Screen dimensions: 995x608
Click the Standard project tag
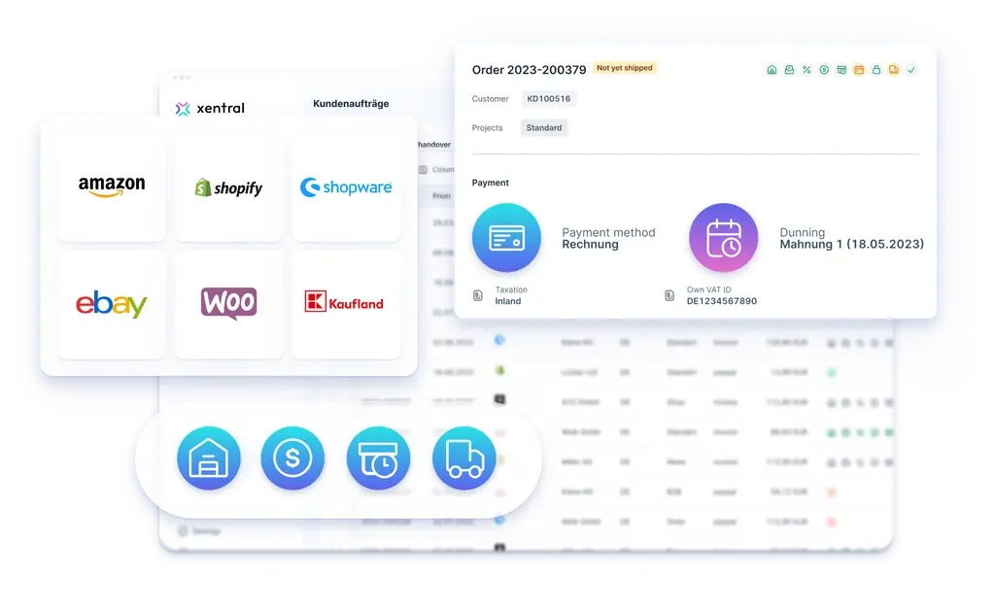(x=544, y=128)
